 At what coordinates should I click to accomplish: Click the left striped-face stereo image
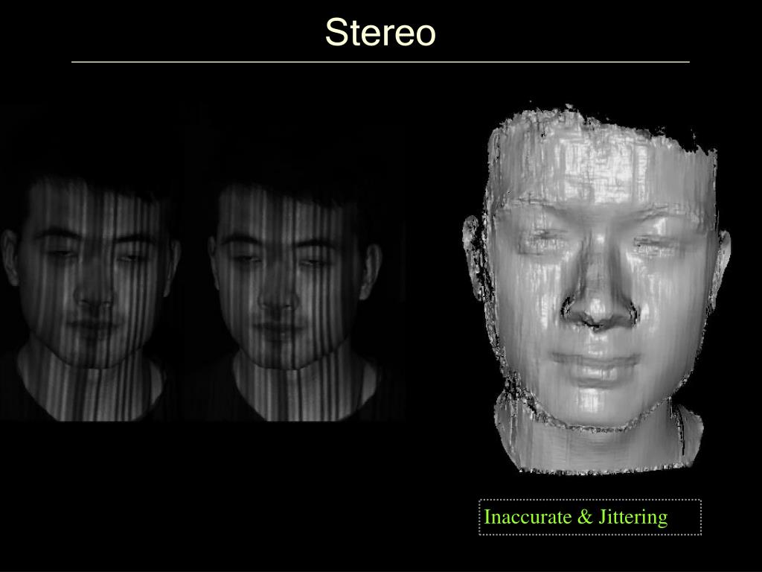click(92, 298)
